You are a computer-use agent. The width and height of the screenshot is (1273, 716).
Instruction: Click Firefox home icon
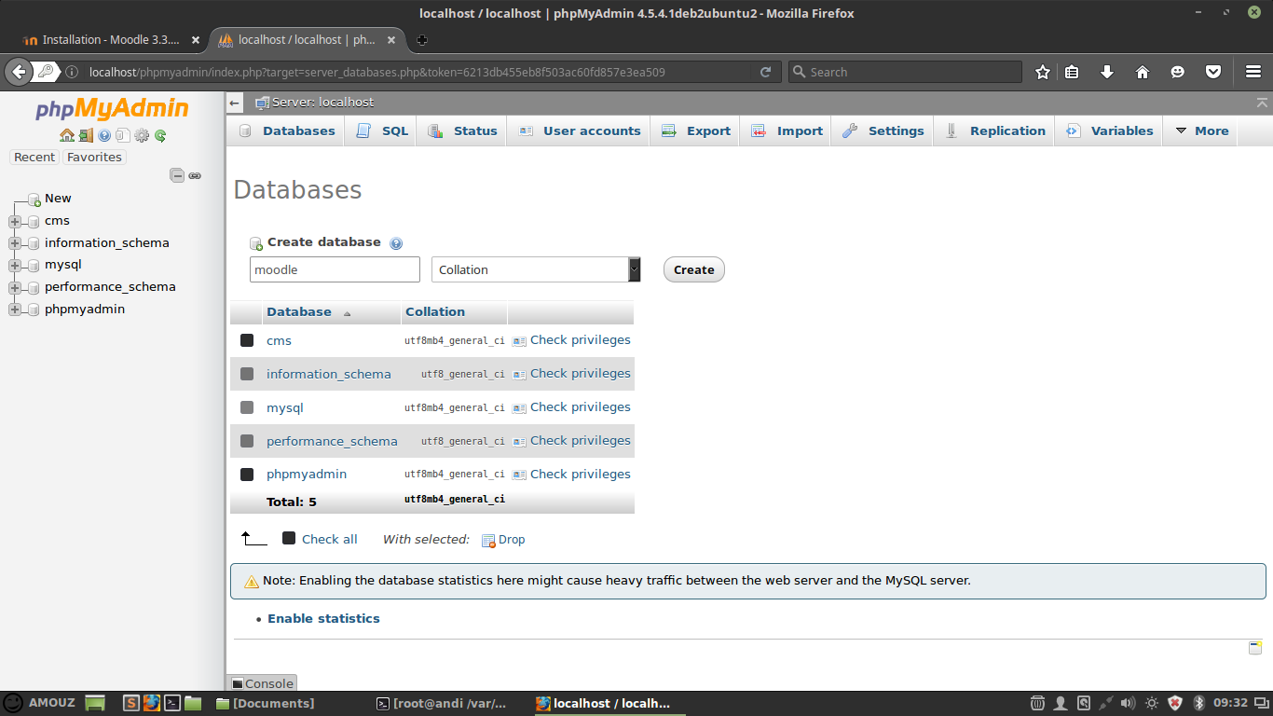[1143, 72]
